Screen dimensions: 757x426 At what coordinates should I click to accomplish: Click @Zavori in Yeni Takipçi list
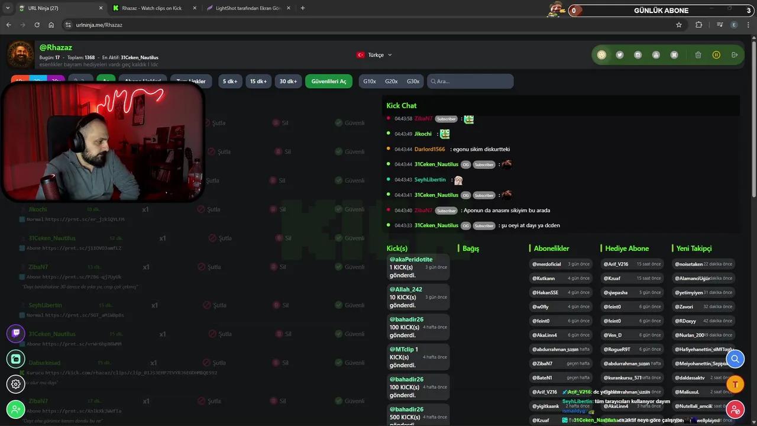pos(704,306)
